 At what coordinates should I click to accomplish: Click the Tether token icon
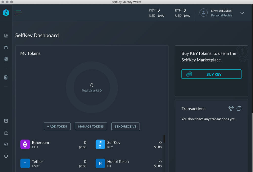coord(25,163)
